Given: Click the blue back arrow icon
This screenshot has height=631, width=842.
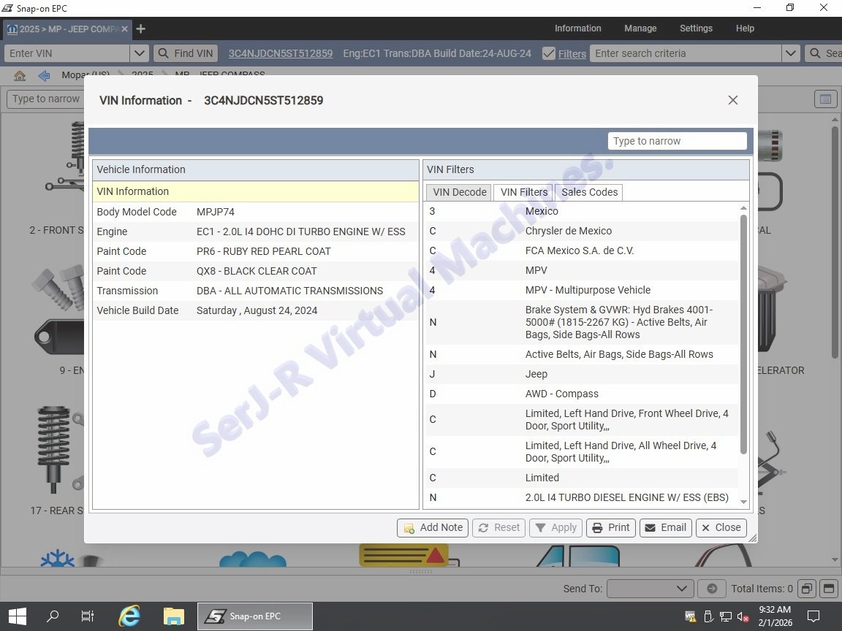Looking at the screenshot, I should pos(44,76).
